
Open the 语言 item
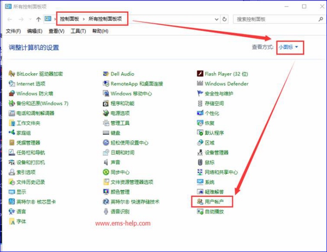[17, 211]
